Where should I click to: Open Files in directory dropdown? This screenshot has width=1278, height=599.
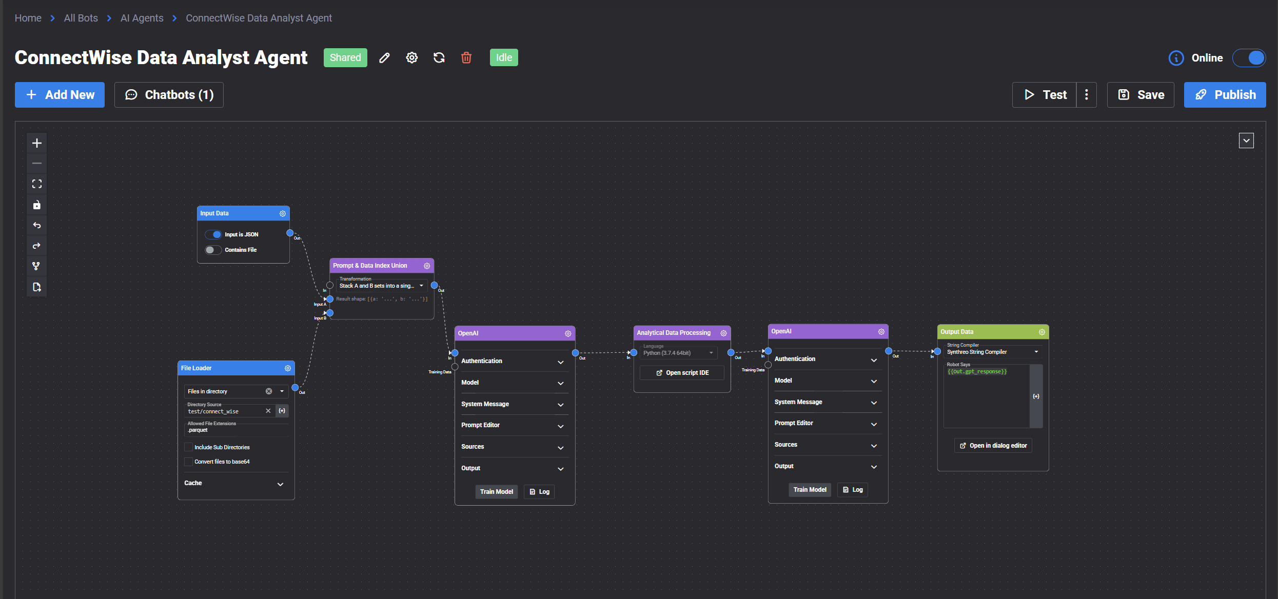coord(282,391)
